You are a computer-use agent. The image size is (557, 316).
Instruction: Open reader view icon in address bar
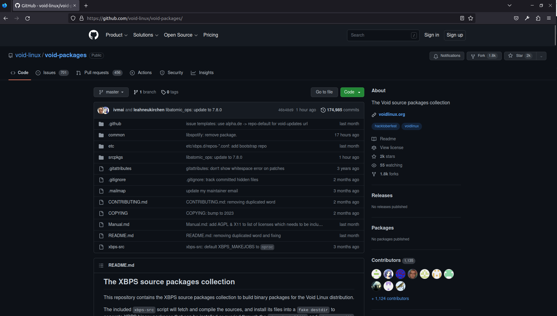(462, 18)
